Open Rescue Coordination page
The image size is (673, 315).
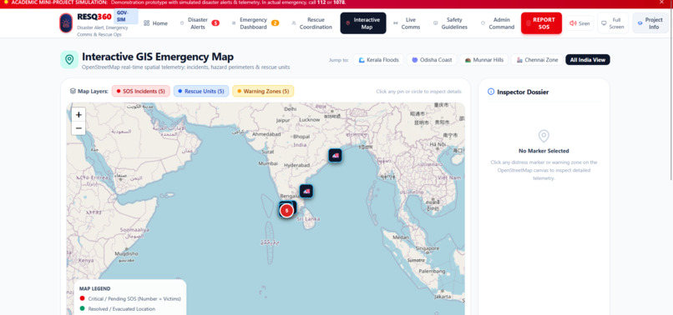[x=311, y=23]
